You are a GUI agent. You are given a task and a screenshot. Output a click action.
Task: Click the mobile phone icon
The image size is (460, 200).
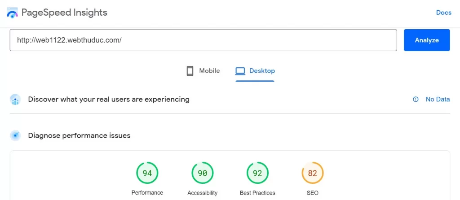[190, 71]
